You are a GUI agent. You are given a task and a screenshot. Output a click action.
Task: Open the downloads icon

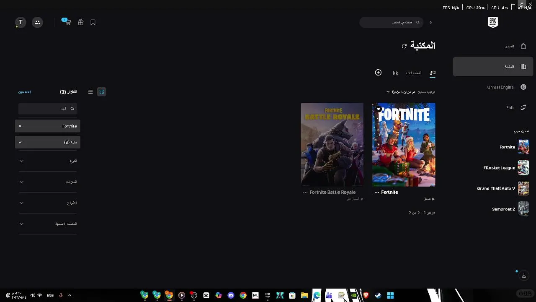coord(524,276)
